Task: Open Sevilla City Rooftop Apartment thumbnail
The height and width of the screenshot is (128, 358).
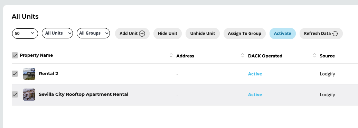Action: coord(29,95)
